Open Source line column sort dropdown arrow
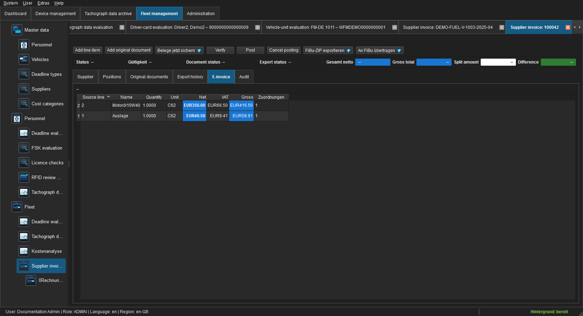 pos(108,97)
